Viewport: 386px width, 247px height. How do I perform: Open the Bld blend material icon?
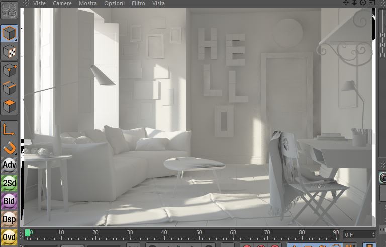(9, 201)
